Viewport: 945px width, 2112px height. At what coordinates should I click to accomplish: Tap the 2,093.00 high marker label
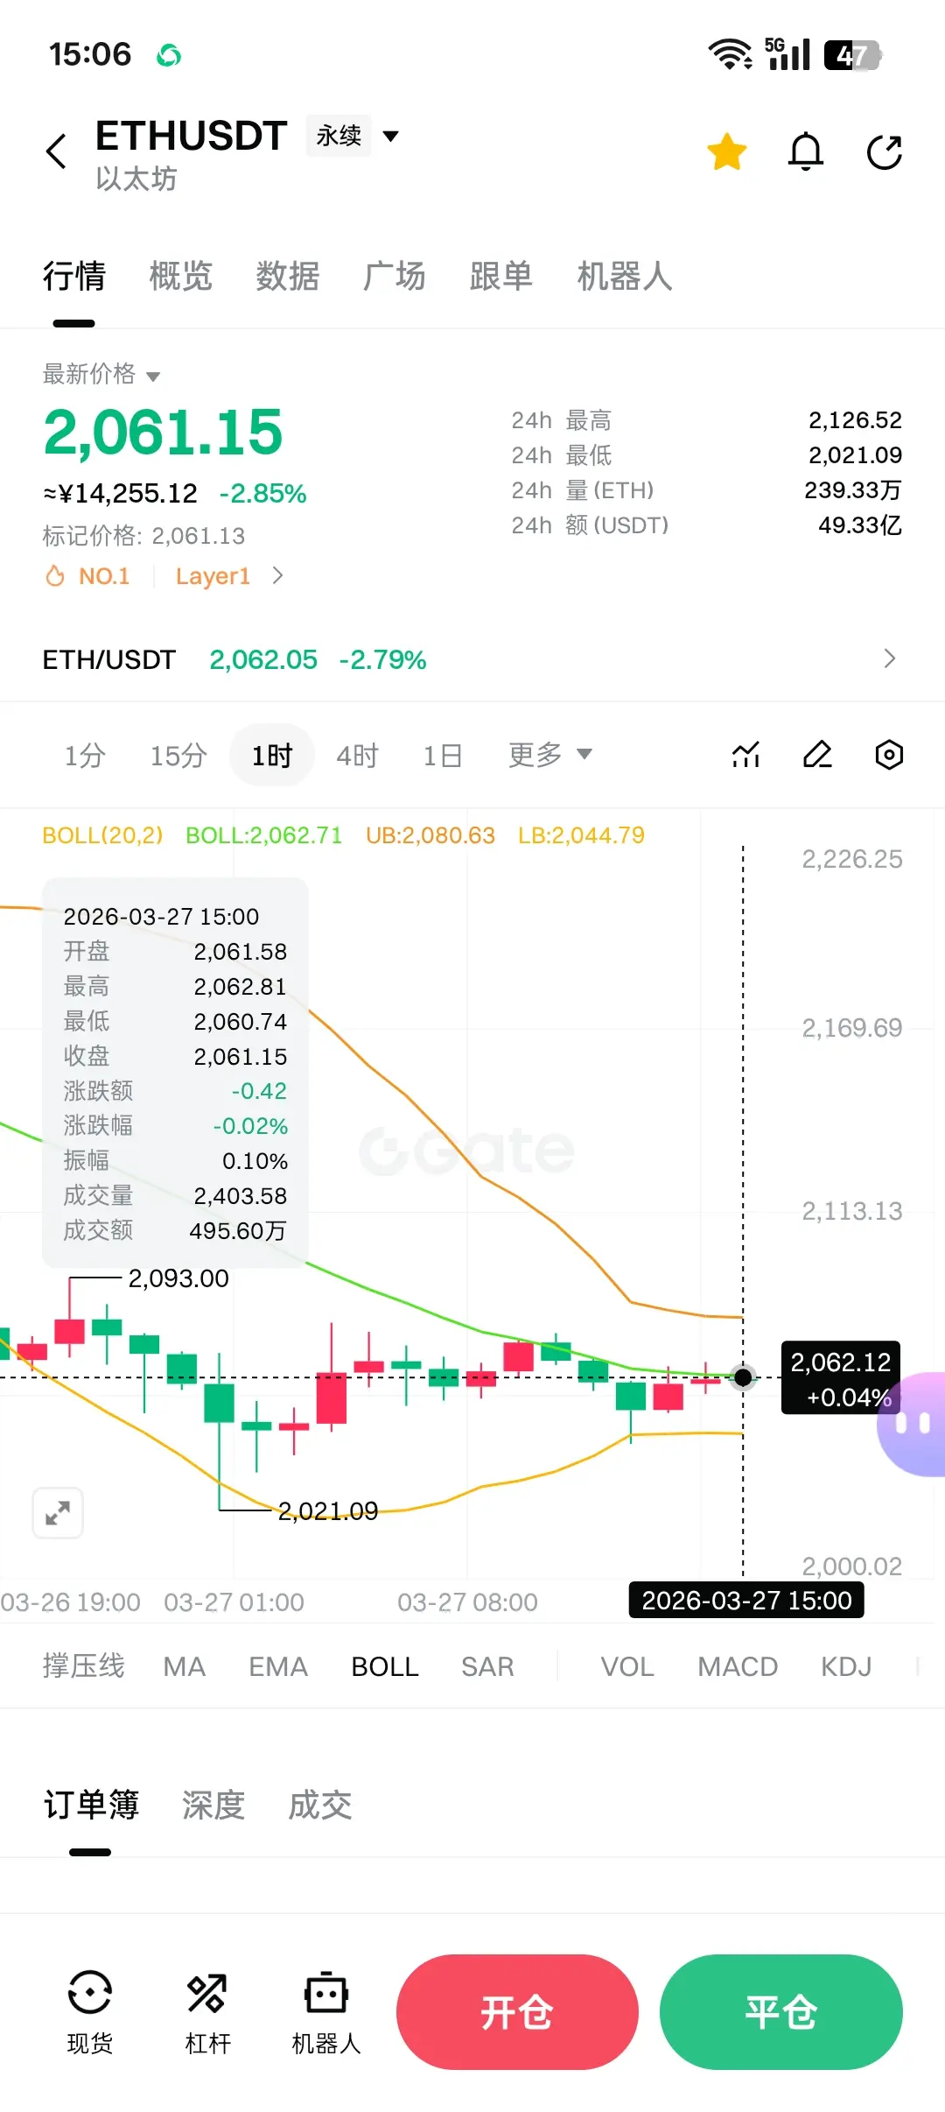178,1278
